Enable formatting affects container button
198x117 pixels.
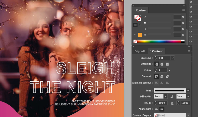pyautogui.click(x=135, y=25)
